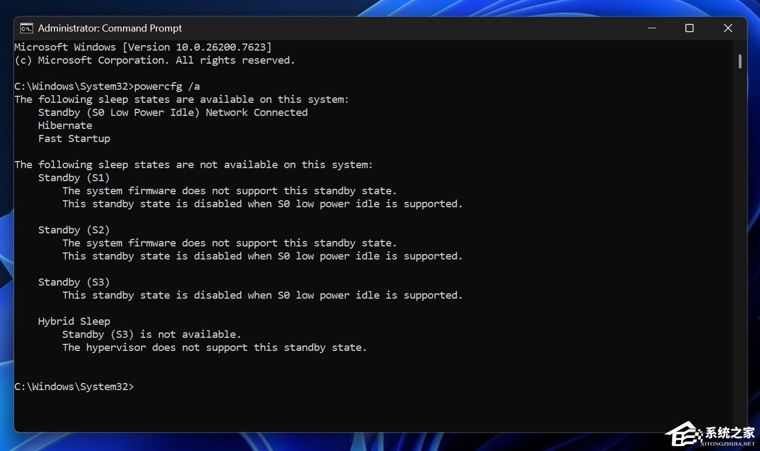Click 'The hypervisor does not support' line
The image size is (760, 451).
pos(214,348)
